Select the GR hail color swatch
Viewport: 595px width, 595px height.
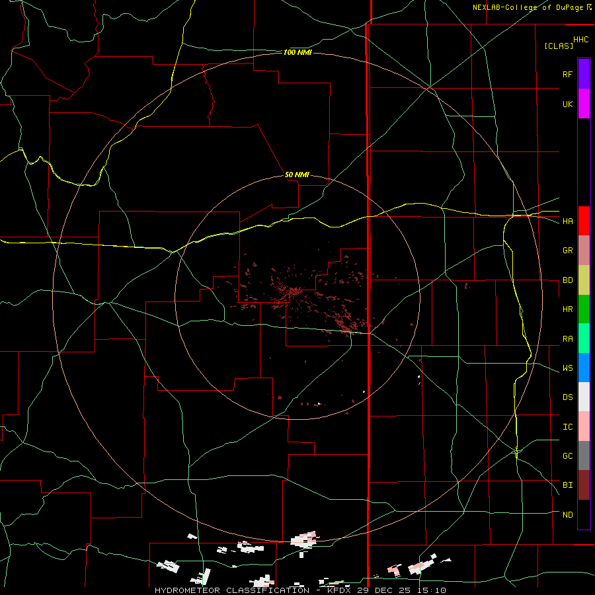(584, 250)
